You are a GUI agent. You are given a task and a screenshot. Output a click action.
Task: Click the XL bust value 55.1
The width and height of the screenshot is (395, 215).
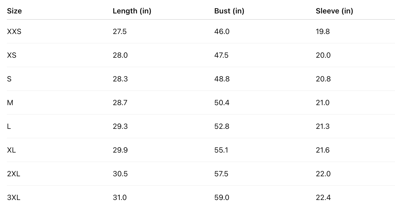pos(221,150)
